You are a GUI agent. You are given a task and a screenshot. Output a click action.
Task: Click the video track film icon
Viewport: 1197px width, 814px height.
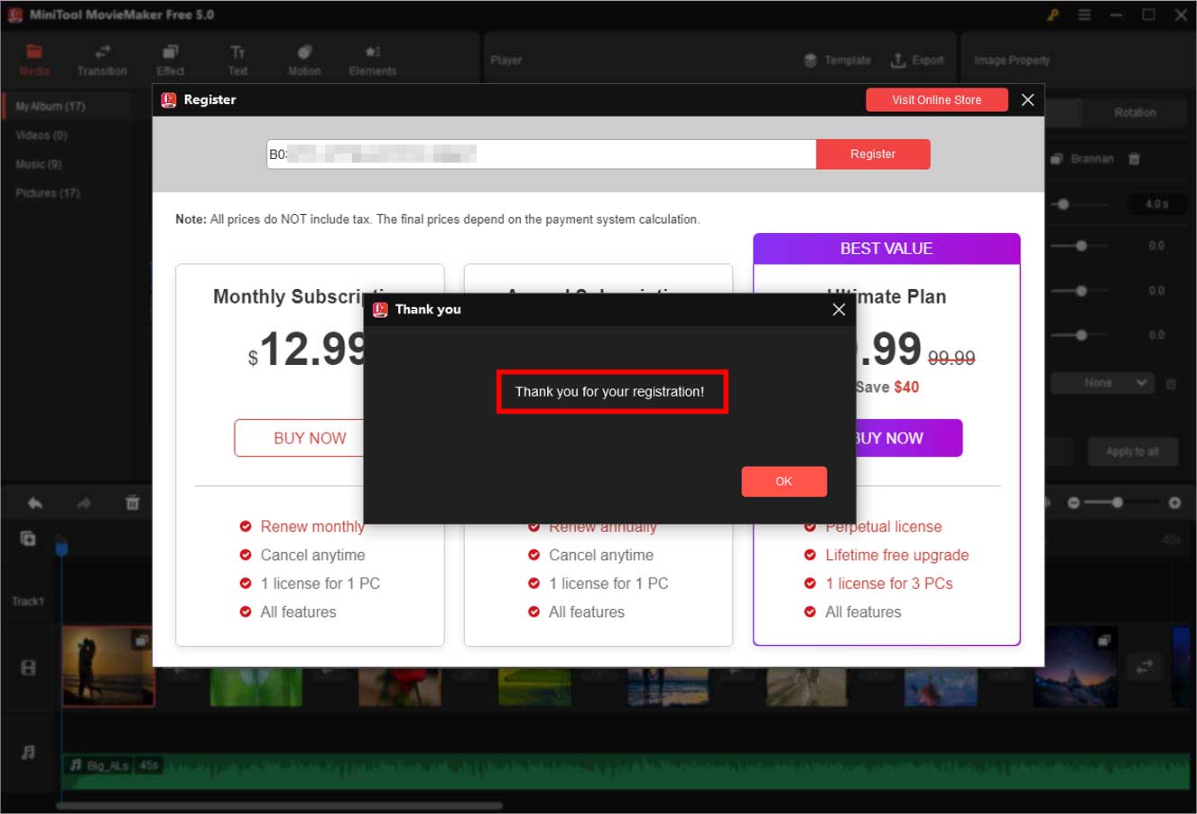[x=28, y=669]
